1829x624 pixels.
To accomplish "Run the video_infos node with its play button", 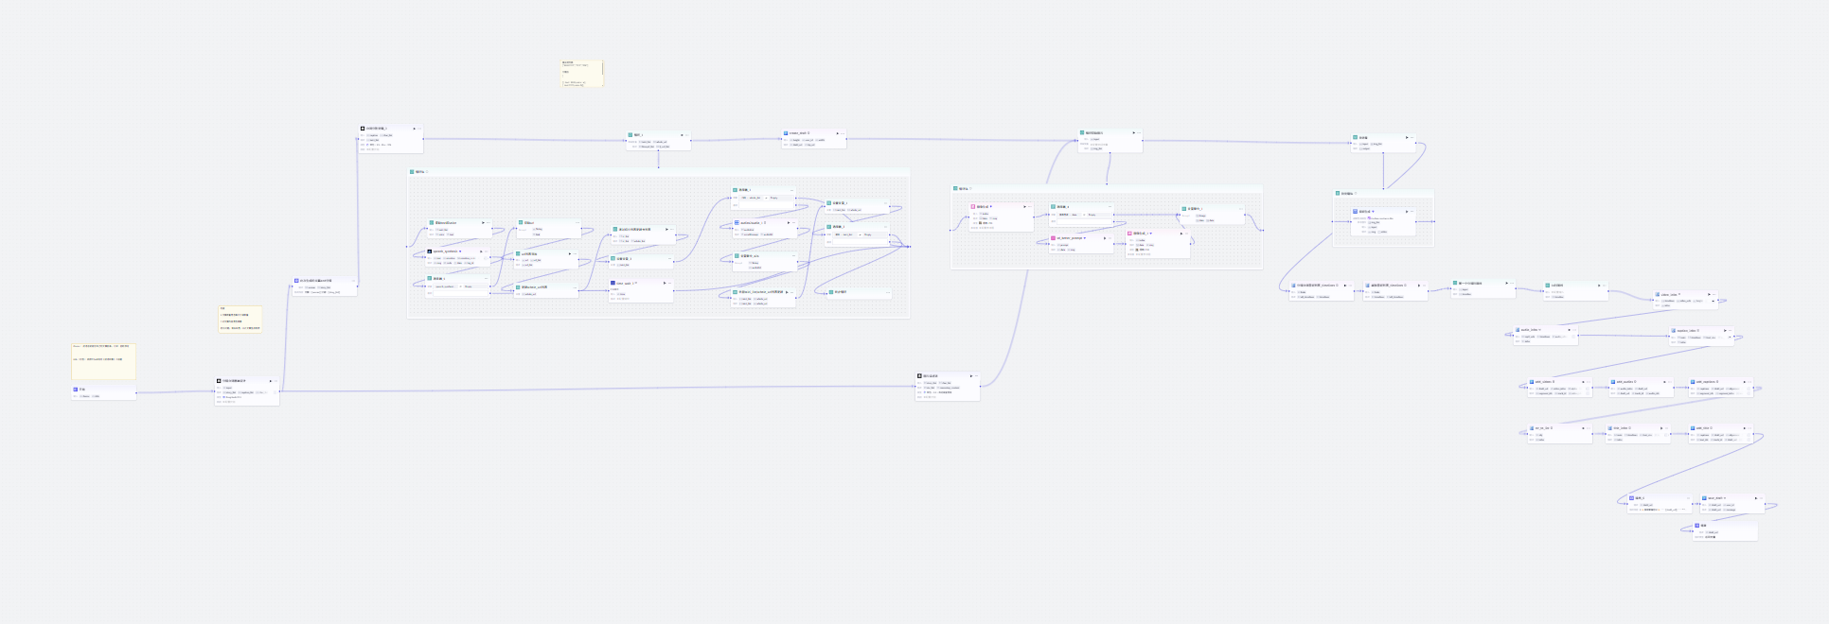I will coord(1709,294).
